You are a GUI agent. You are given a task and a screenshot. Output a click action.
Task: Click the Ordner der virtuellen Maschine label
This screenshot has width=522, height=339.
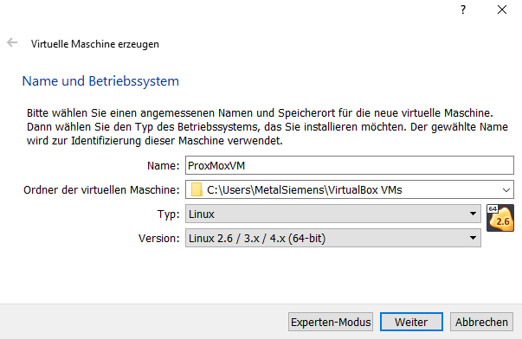(x=101, y=190)
